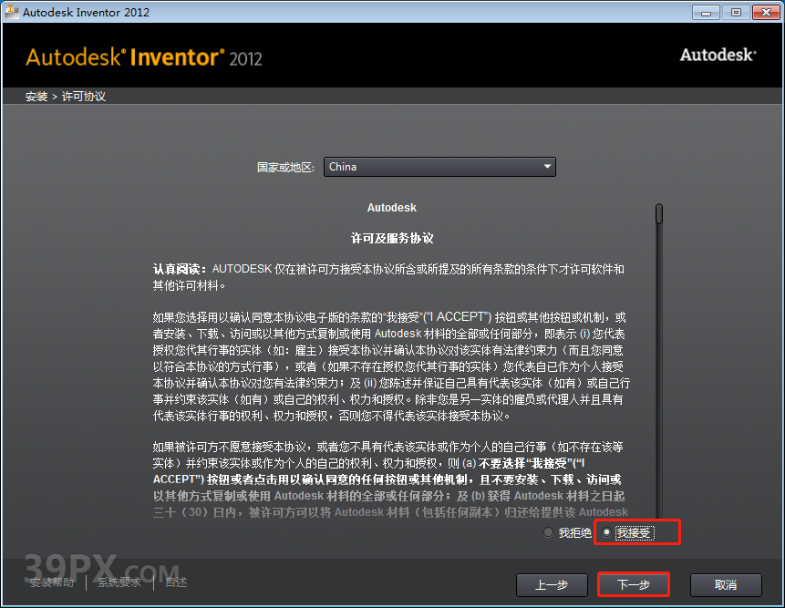Viewport: 785px width, 608px height.
Task: Click the Inventor icon in the title bar
Action: point(12,12)
